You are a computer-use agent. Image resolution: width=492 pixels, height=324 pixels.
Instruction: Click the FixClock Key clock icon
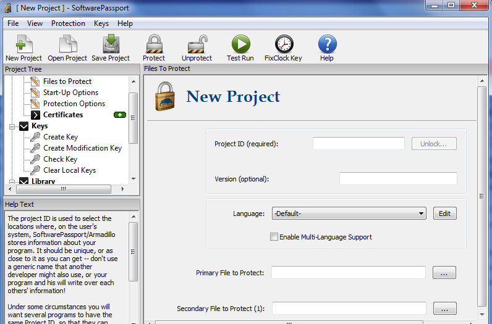click(284, 44)
